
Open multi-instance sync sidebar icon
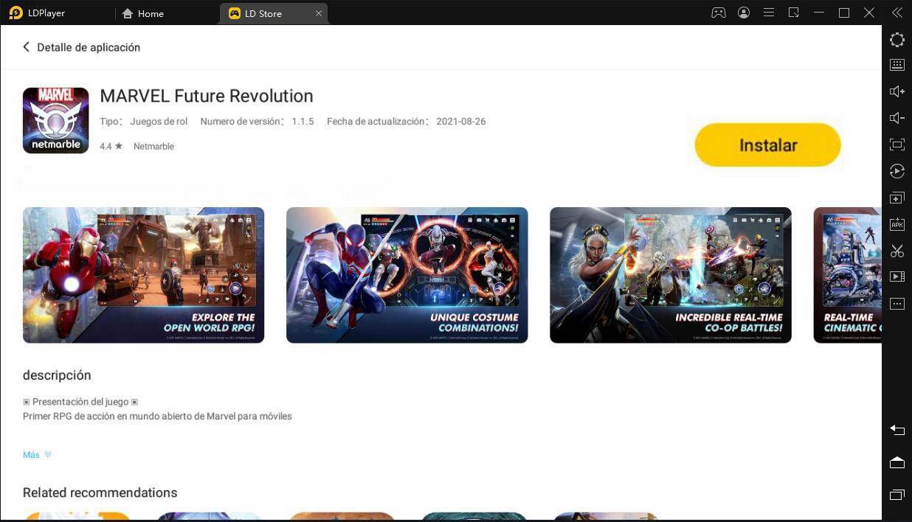tap(897, 198)
